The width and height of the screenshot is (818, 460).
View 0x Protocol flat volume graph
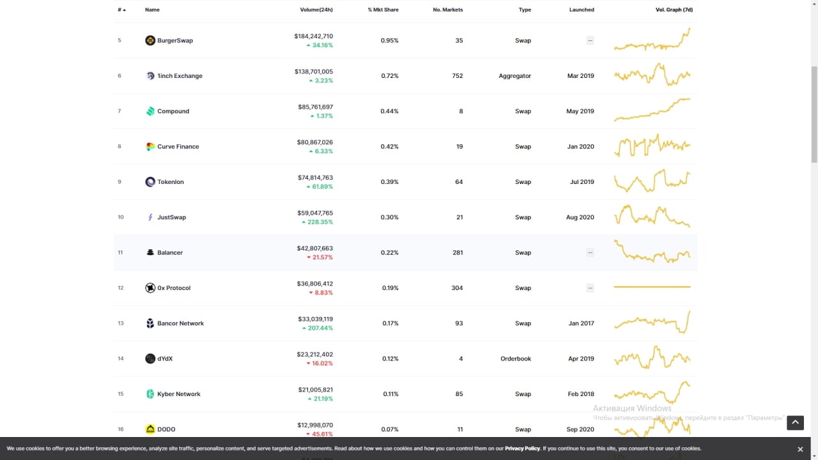point(652,287)
